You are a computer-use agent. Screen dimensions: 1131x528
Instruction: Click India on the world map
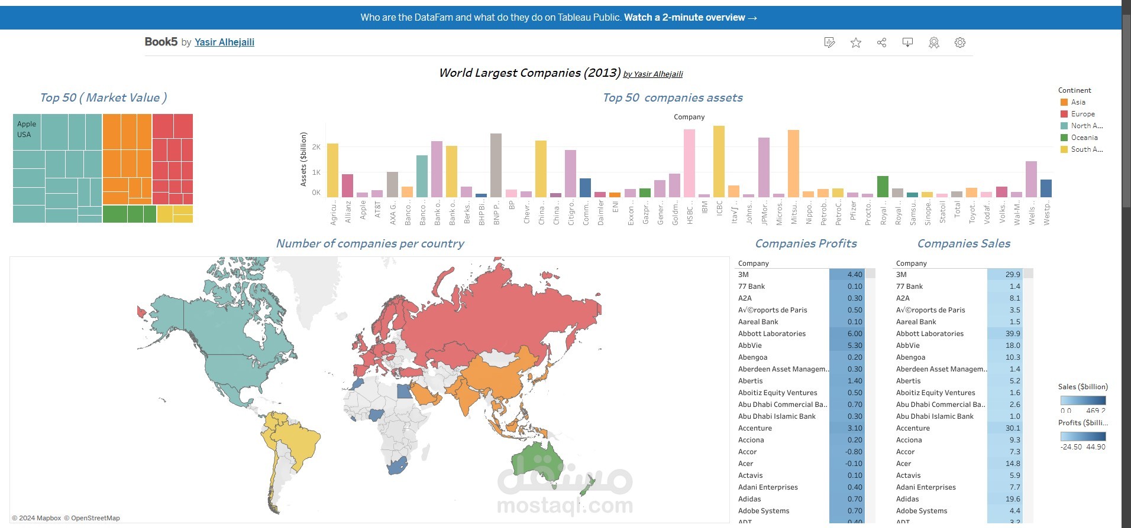(464, 396)
